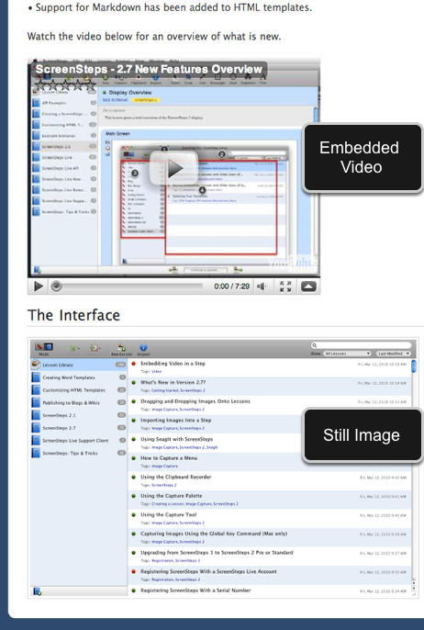The width and height of the screenshot is (424, 630).
Task: Select lesson Using the Capture Palette
Action: (172, 496)
